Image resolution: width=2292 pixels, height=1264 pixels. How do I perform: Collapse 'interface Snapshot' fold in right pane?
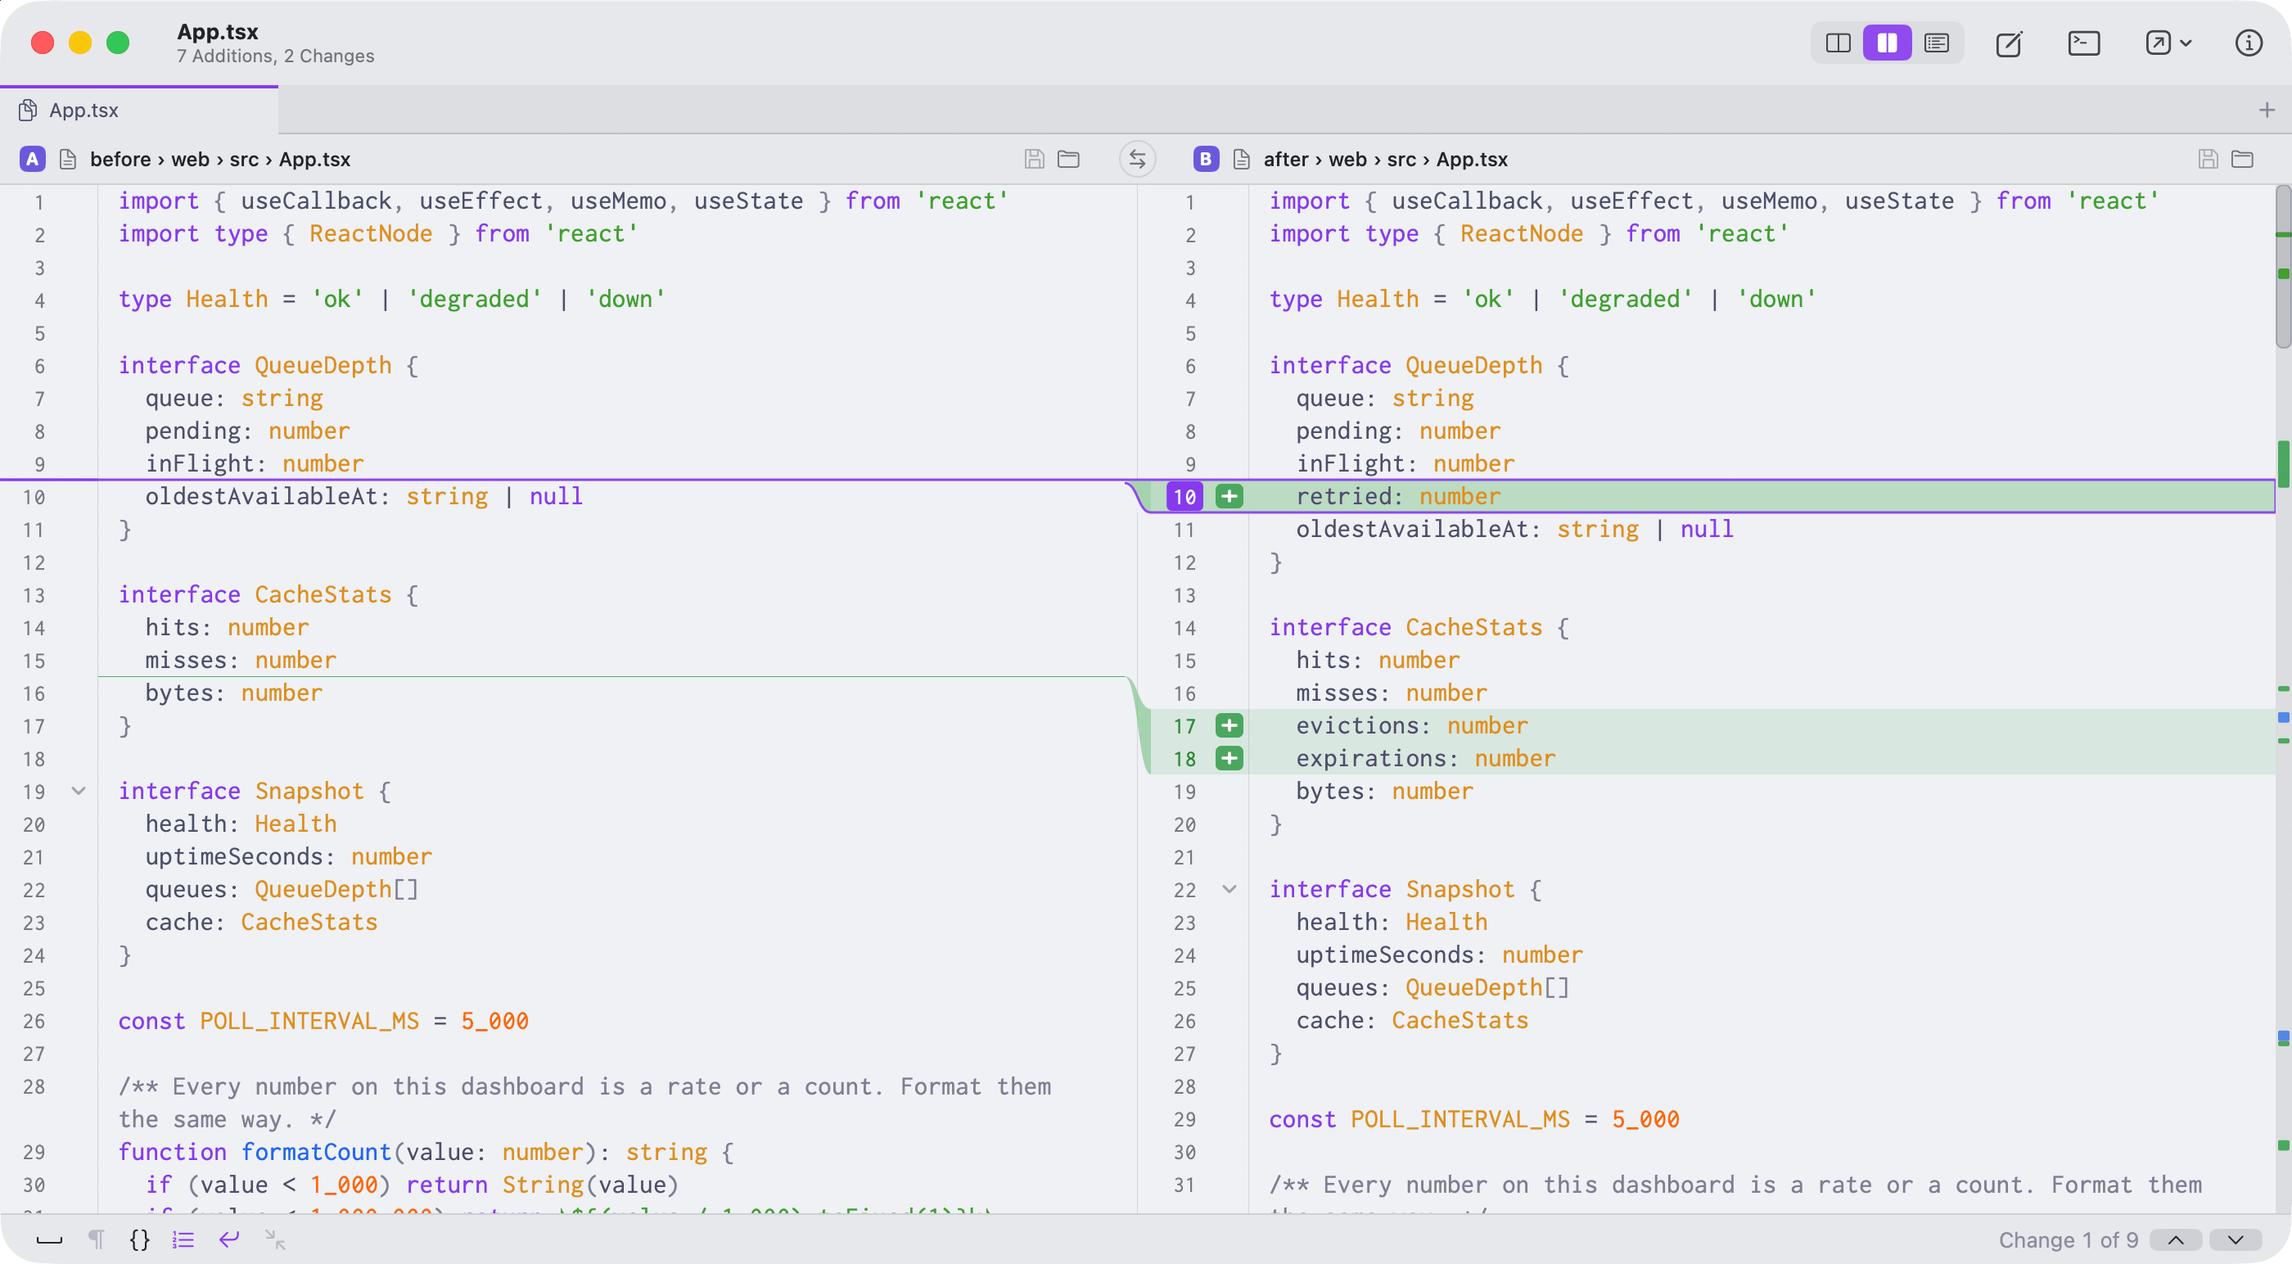[x=1229, y=888]
